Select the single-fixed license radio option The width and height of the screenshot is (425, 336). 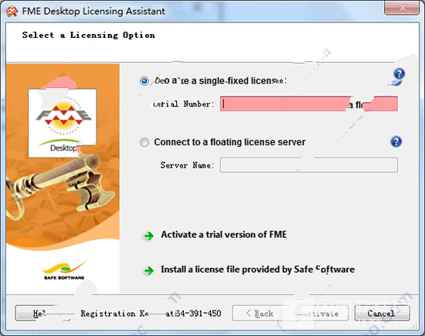[144, 81]
